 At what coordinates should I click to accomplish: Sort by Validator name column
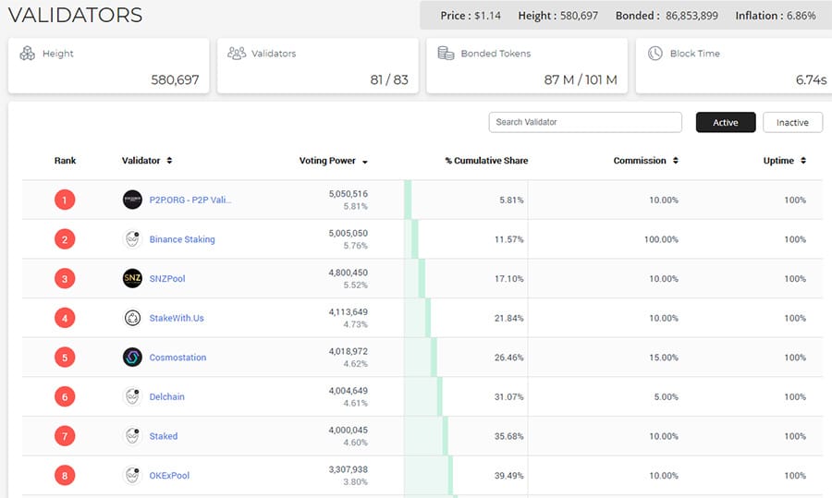[147, 161]
